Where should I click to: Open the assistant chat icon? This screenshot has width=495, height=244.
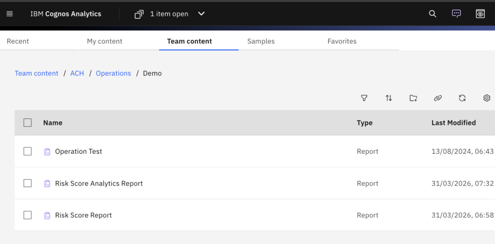point(456,14)
